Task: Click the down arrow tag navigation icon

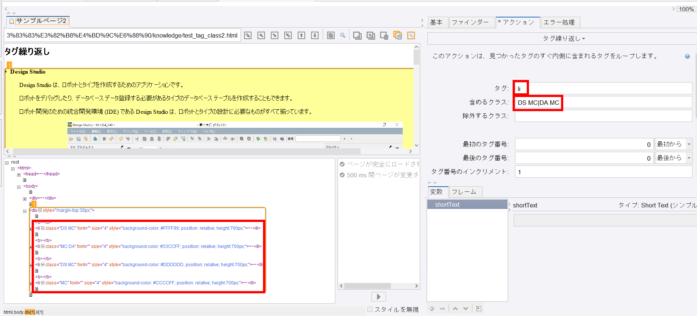Action: click(315, 35)
